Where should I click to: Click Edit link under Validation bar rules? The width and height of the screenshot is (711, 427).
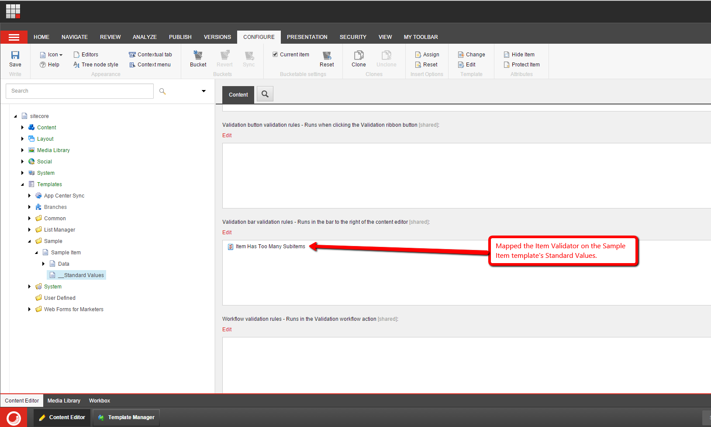(227, 233)
